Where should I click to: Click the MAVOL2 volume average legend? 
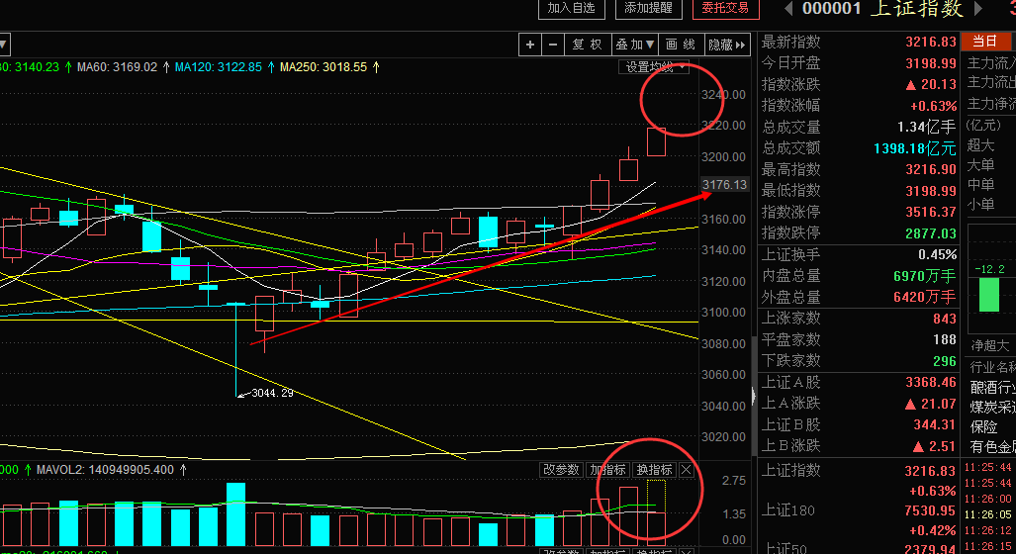pyautogui.click(x=105, y=470)
